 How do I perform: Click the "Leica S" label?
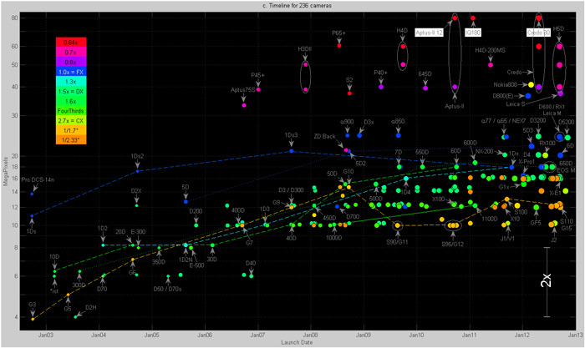[x=516, y=104]
